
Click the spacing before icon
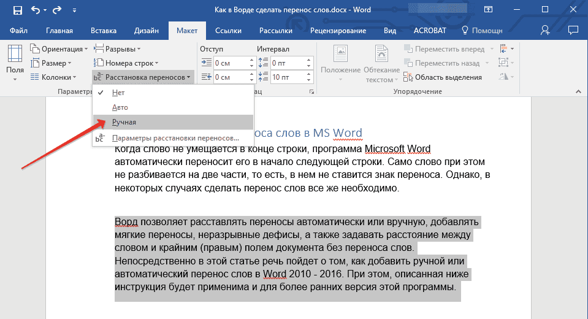[263, 63]
